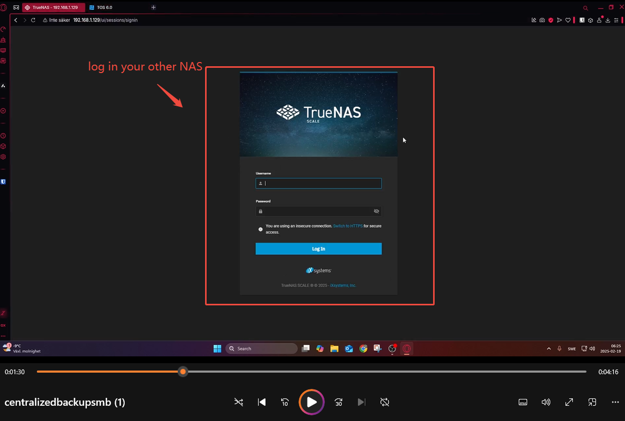625x421 pixels.
Task: Open the weather widget showing -9°C
Action: pyautogui.click(x=22, y=348)
